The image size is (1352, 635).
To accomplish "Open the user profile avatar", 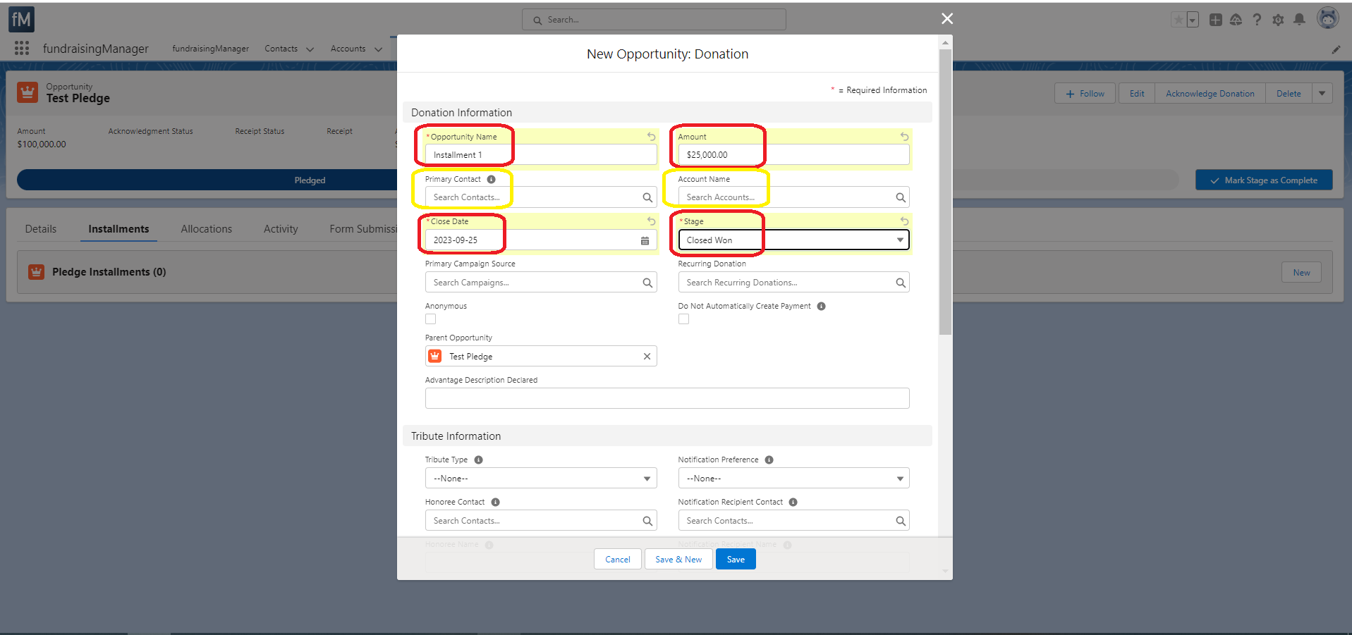I will pos(1328,19).
